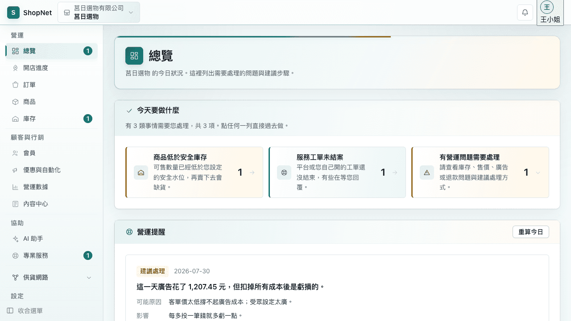Image resolution: width=571 pixels, height=321 pixels.
Task: Click the 營運提醒 section lifebuoy icon
Action: (129, 232)
